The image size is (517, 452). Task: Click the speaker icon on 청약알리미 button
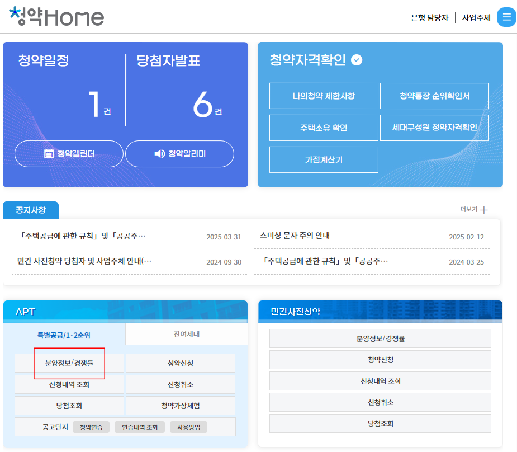(159, 154)
